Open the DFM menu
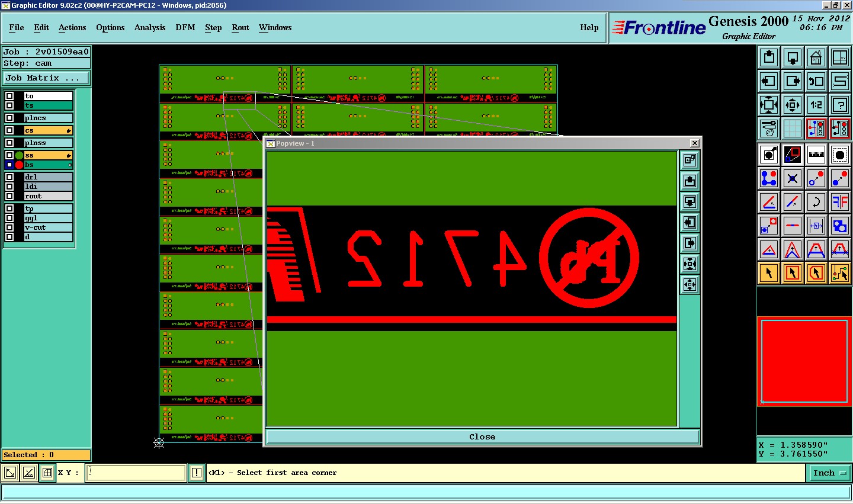The width and height of the screenshot is (853, 504). tap(185, 28)
